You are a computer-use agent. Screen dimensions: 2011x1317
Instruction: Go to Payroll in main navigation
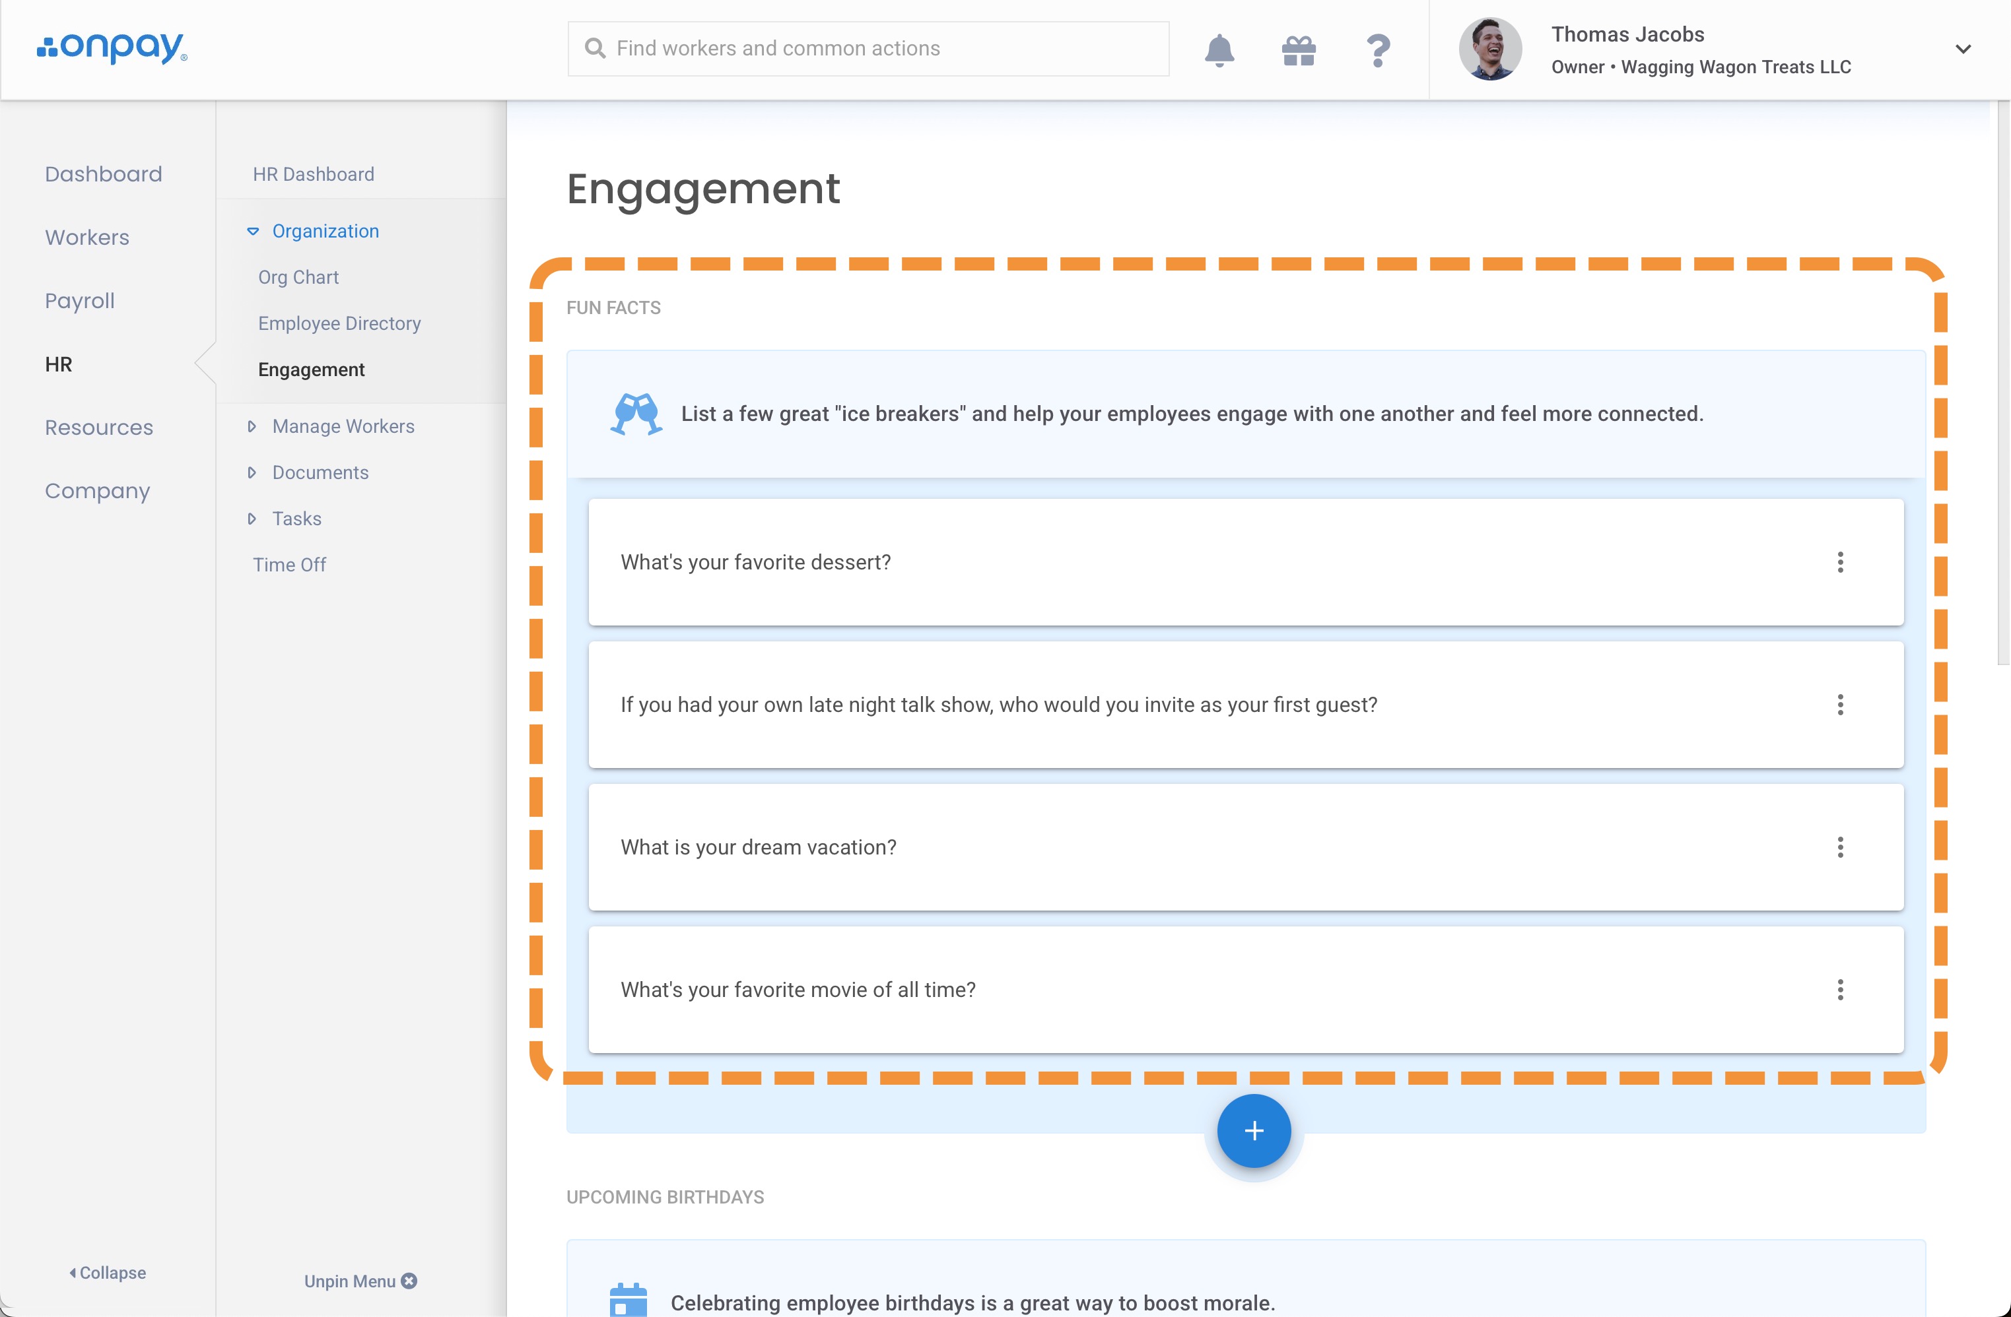(x=79, y=300)
